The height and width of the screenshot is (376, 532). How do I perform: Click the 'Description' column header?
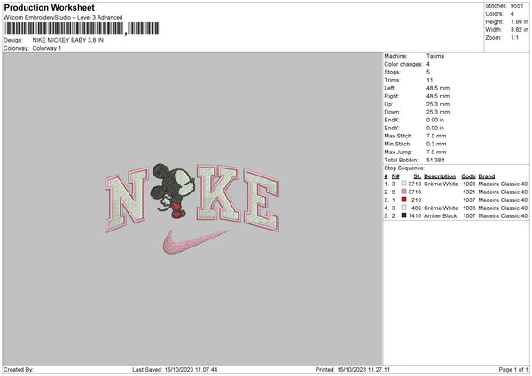coord(440,176)
